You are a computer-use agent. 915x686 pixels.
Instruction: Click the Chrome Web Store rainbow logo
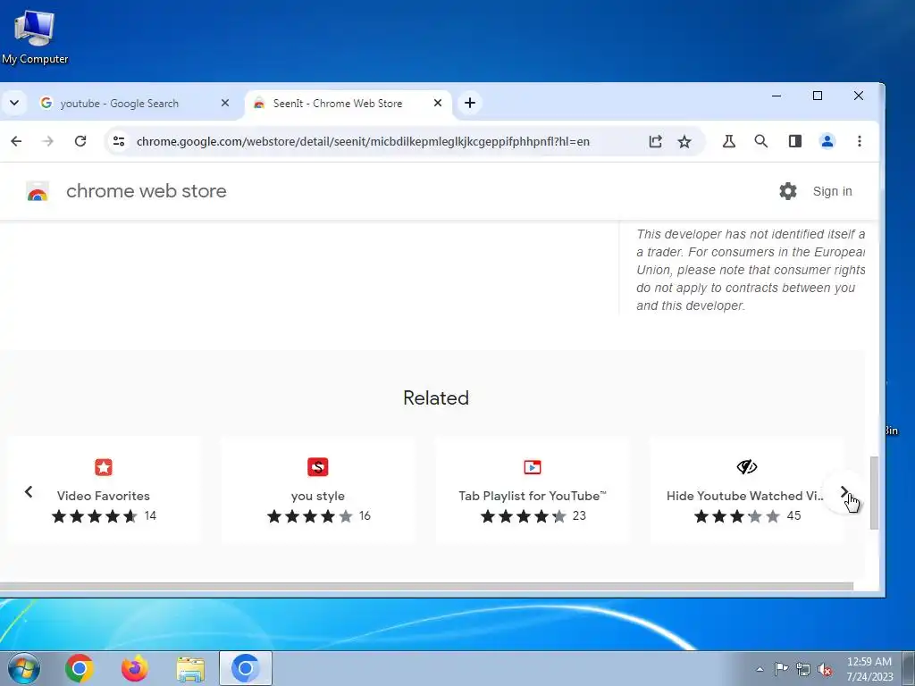[38, 191]
